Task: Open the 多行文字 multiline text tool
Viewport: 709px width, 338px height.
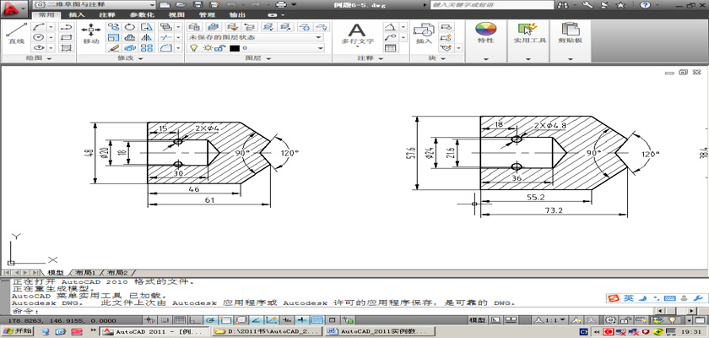Action: tap(356, 32)
